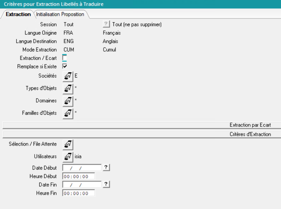The image size is (281, 209).
Task: Click the Langue Origine value FRA
Action: 68,33
